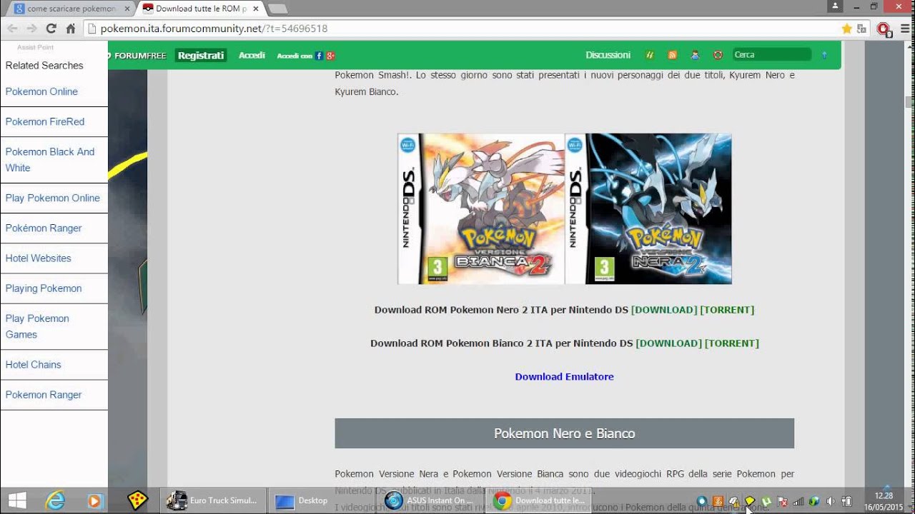
Task: Click the 'Pokemon Nero e Bianco' section header
Action: (x=564, y=433)
